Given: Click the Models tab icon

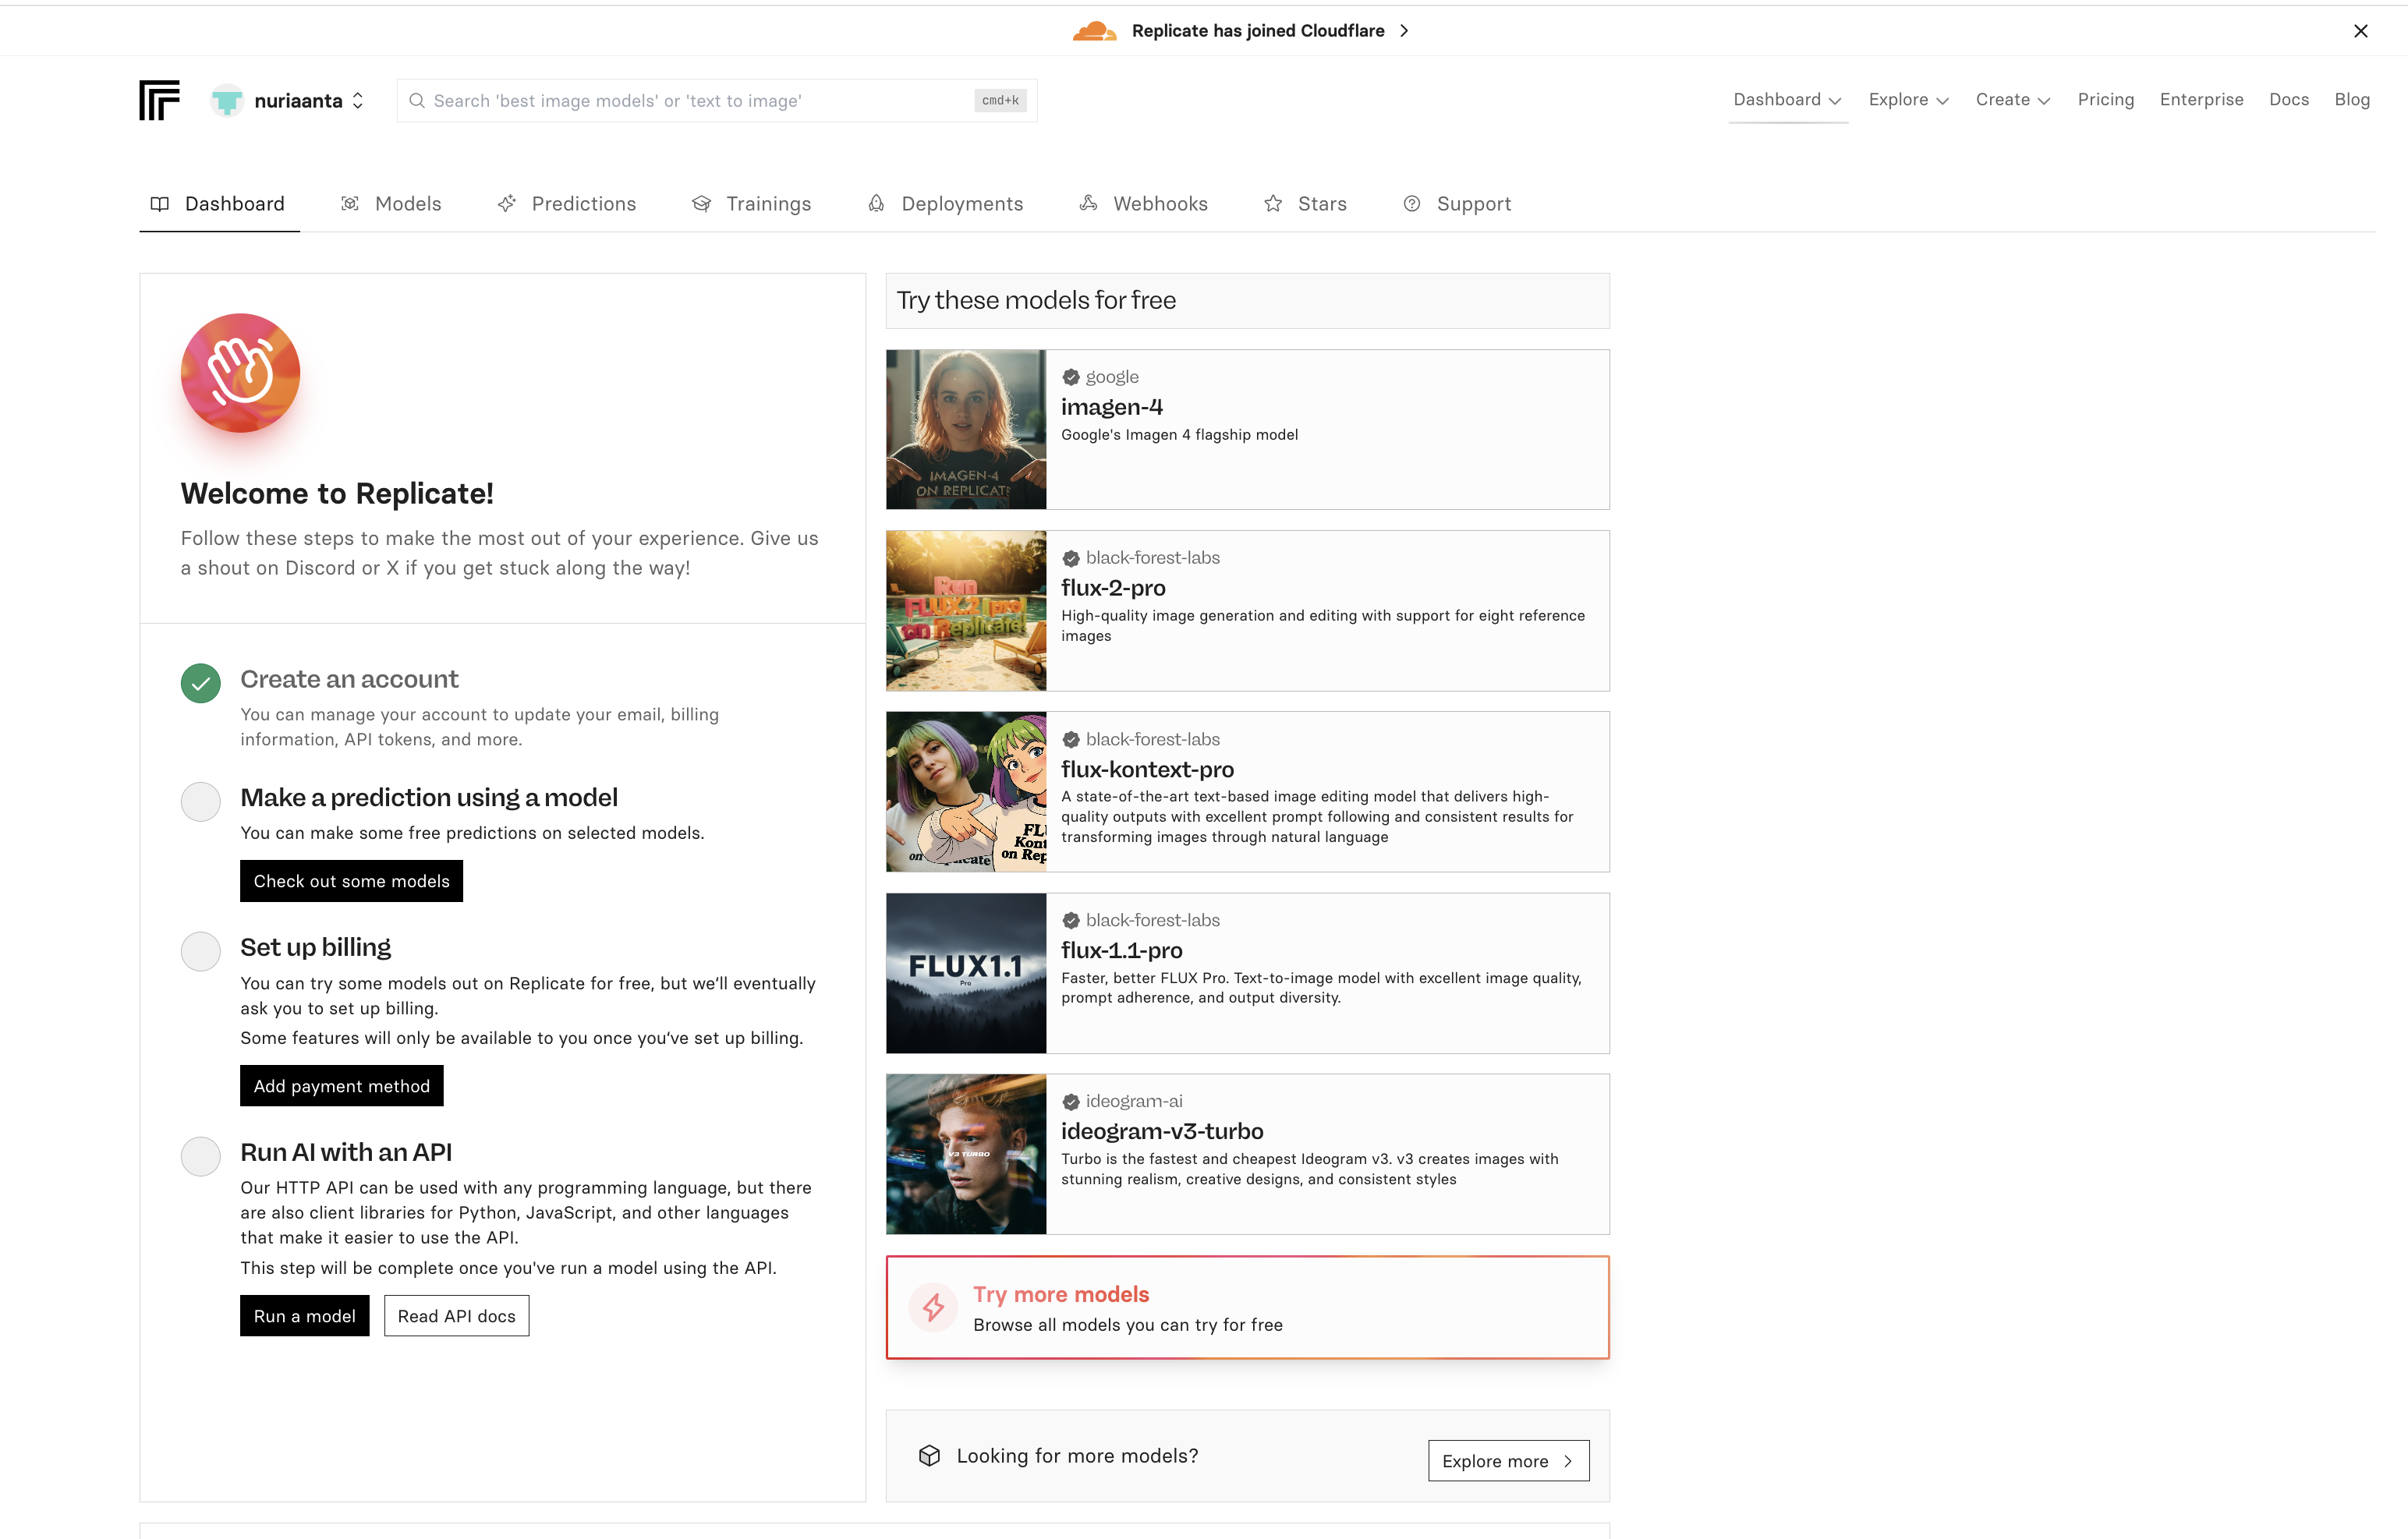Looking at the screenshot, I should (x=350, y=204).
